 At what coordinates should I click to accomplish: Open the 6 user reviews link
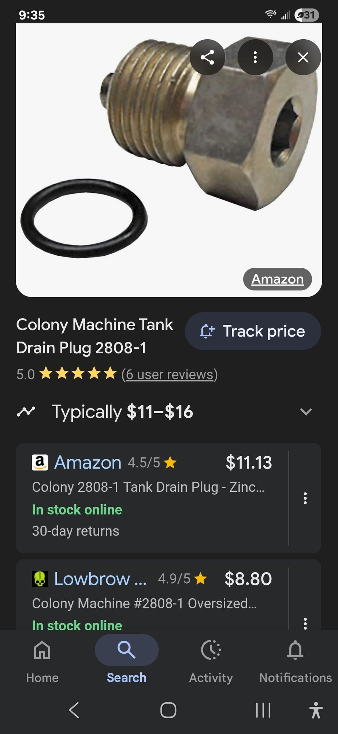click(170, 374)
